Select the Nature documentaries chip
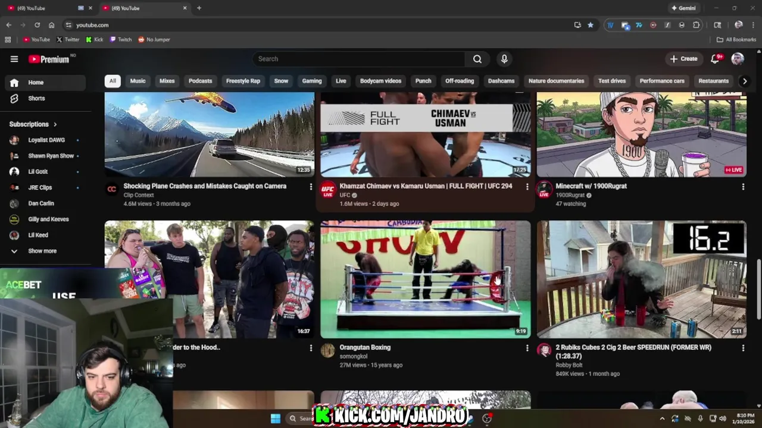 [557, 81]
